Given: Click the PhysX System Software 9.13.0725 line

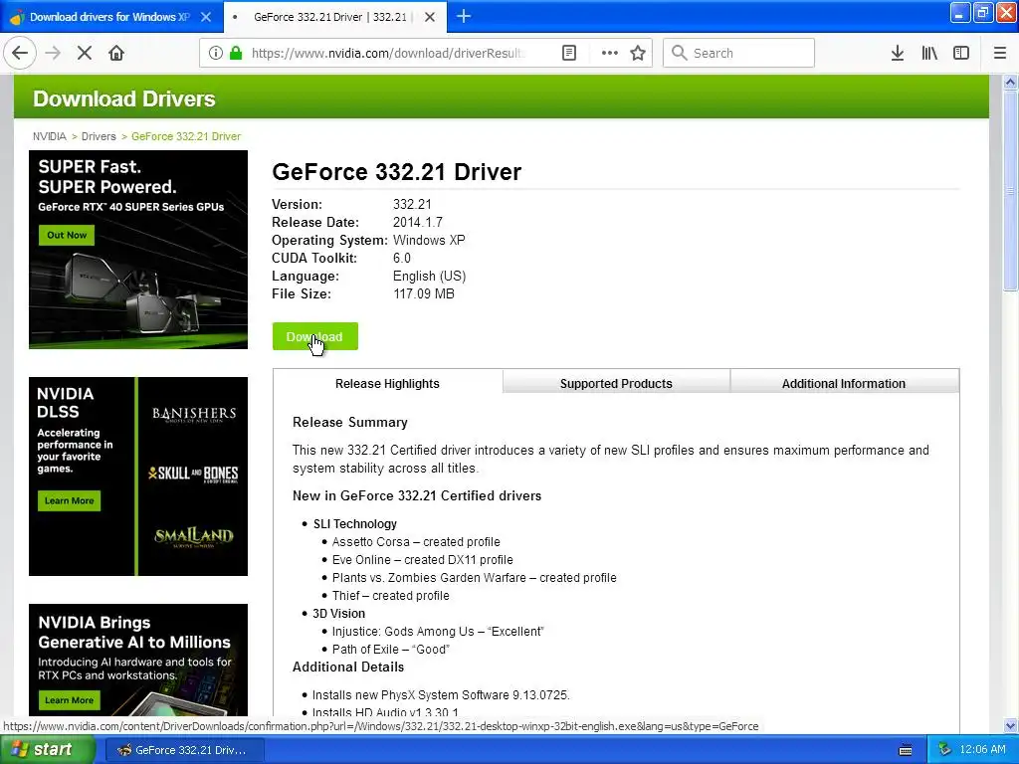Looking at the screenshot, I should [441, 695].
